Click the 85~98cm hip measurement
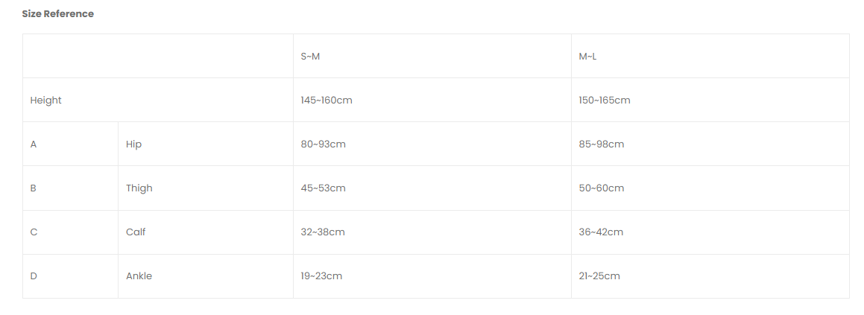The height and width of the screenshot is (315, 864). coord(602,144)
